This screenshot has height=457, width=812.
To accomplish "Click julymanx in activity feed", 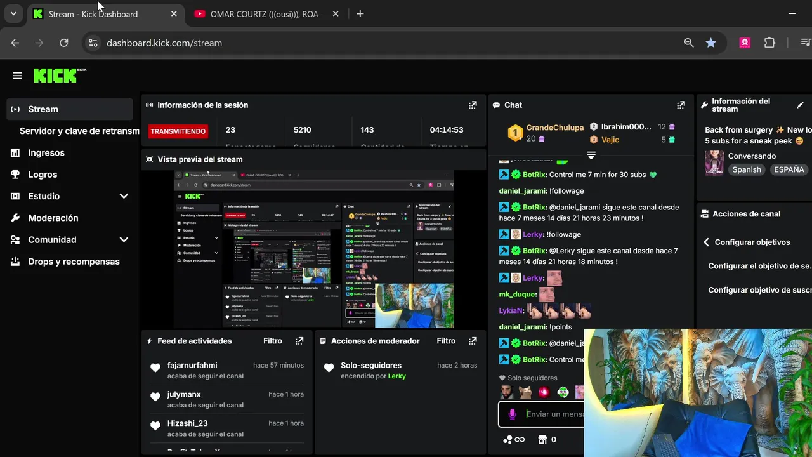I will pos(184,394).
